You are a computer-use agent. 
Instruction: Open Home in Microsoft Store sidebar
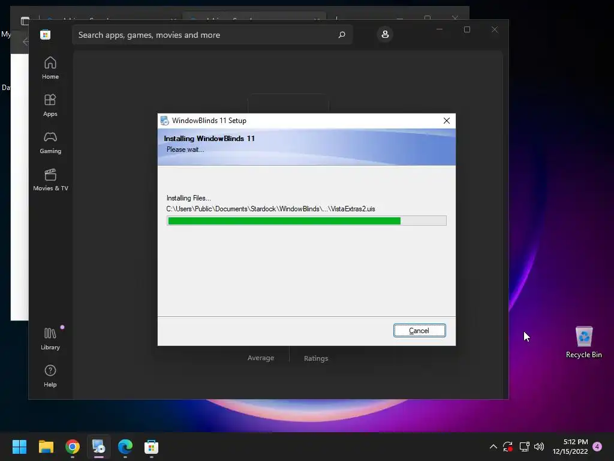pyautogui.click(x=50, y=68)
